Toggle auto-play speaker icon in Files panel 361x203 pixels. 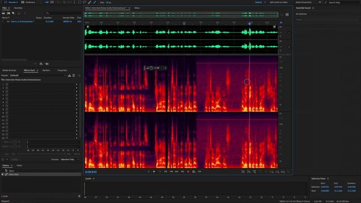pyautogui.click(x=47, y=64)
